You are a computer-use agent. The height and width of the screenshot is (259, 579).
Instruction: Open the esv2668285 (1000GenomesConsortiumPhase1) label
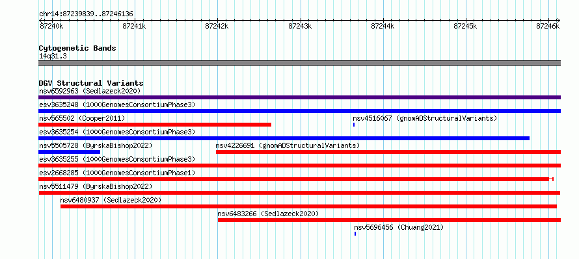pyautogui.click(x=117, y=173)
